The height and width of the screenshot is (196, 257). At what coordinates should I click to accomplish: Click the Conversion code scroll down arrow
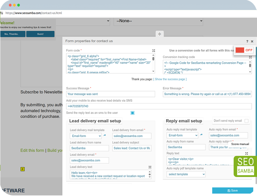(x=250, y=72)
